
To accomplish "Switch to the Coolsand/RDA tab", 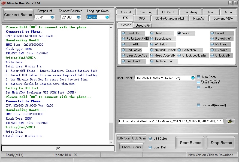I will 223,18.
